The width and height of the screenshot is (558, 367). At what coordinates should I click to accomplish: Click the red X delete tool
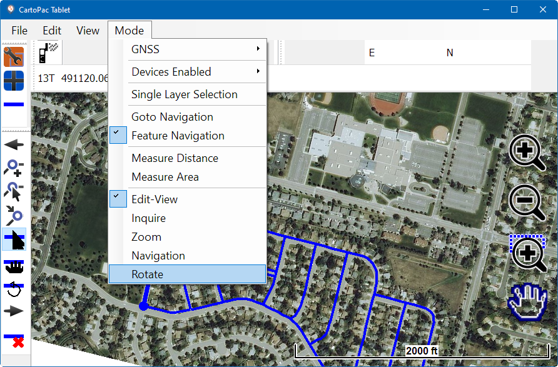click(14, 341)
